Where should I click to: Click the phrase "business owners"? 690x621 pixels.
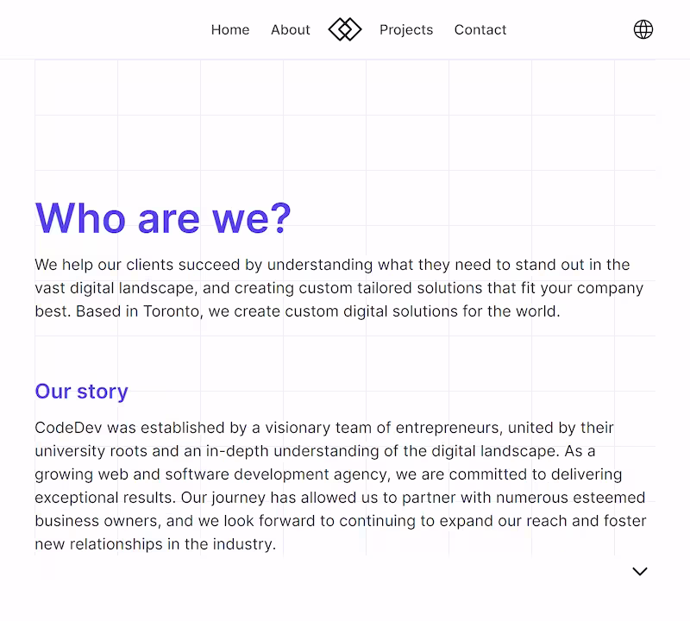96,521
